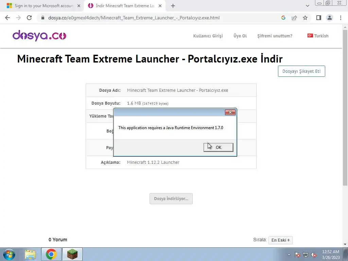
Task: Click the error message text in the dialog
Action: pyautogui.click(x=171, y=128)
